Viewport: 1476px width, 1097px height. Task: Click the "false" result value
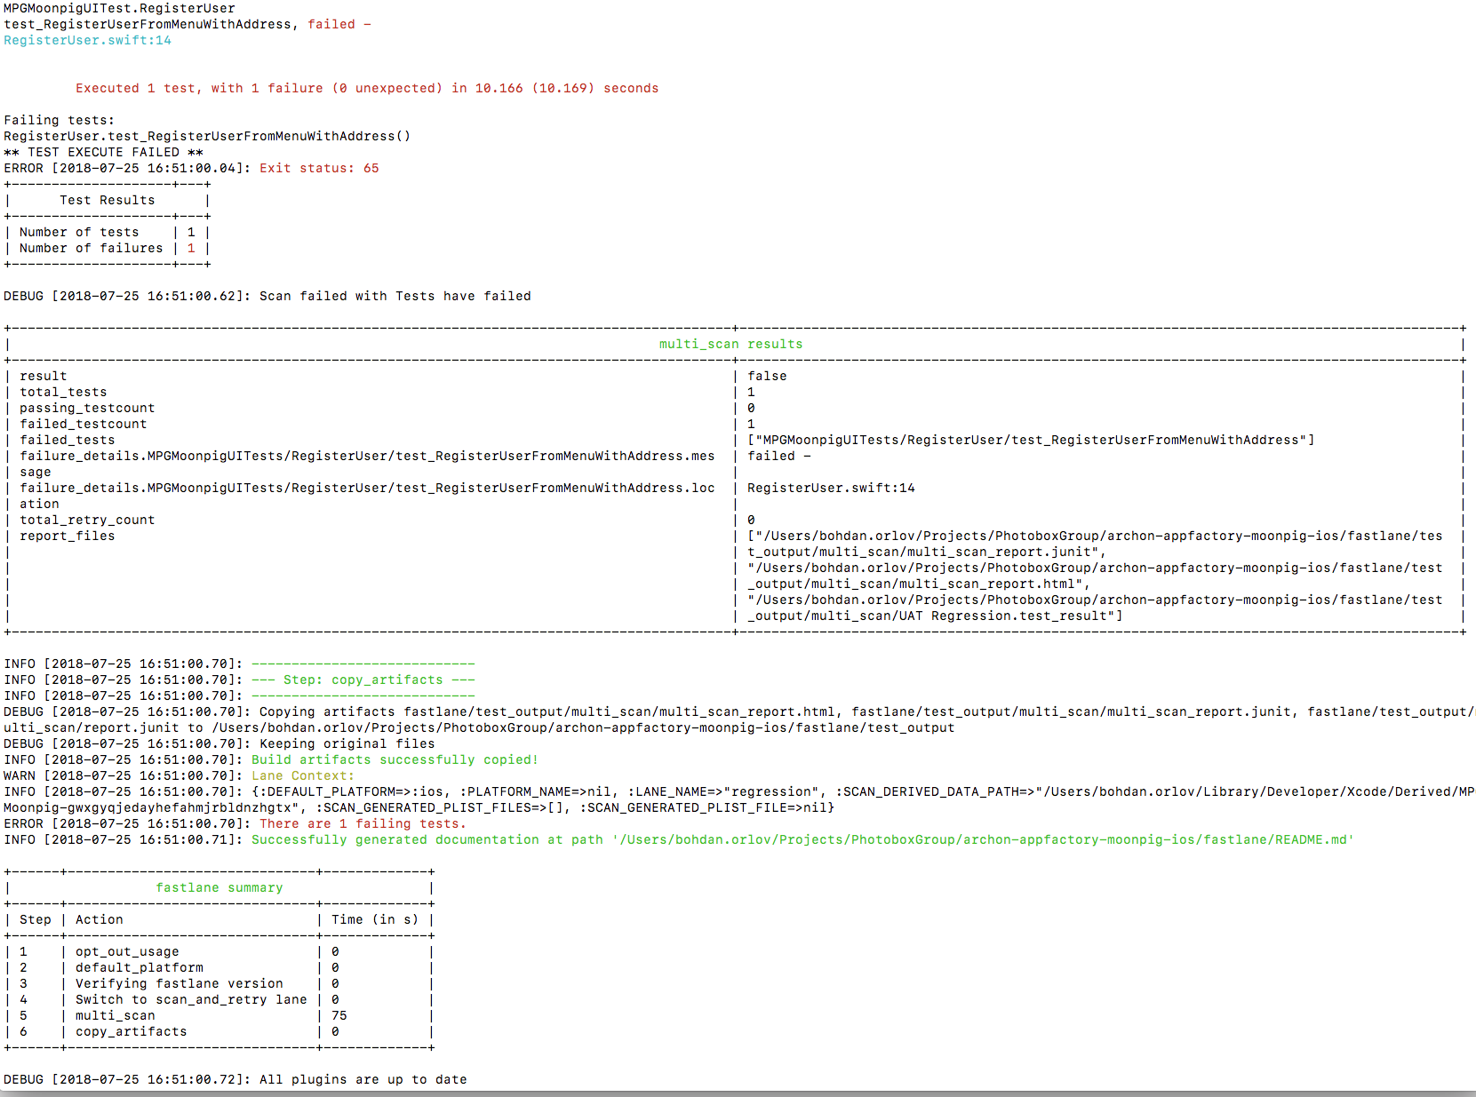coord(767,376)
